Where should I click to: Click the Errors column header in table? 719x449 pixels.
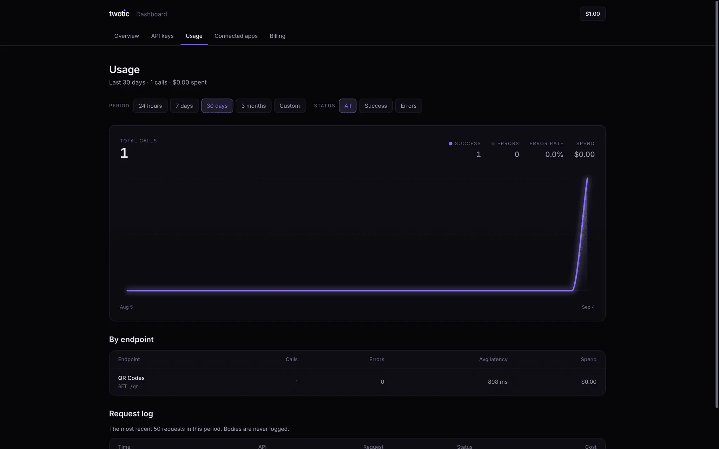pyautogui.click(x=376, y=359)
